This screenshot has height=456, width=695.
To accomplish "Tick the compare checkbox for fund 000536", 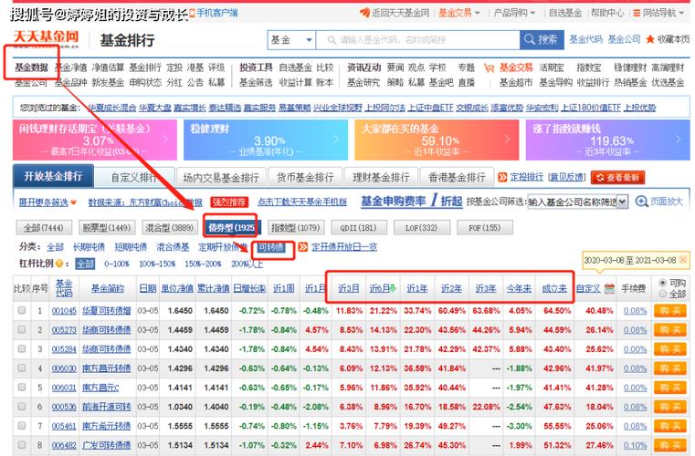I will click(x=22, y=407).
